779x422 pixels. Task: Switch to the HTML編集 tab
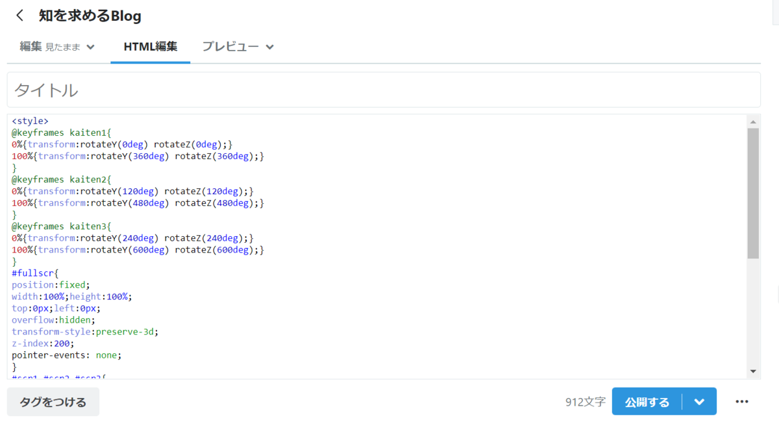click(150, 47)
